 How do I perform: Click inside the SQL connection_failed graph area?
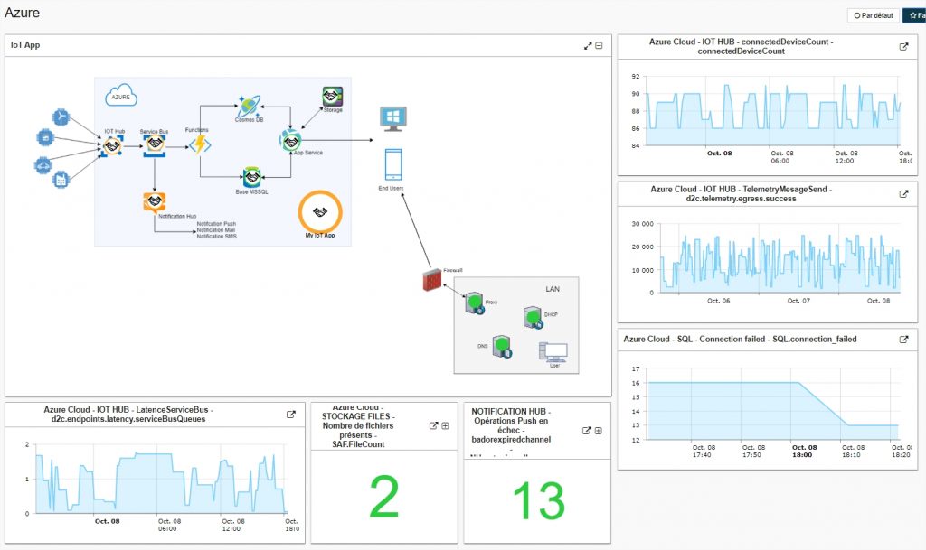(772, 404)
